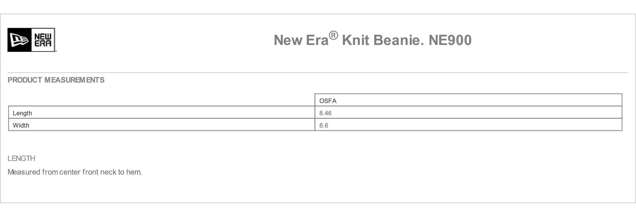The height and width of the screenshot is (210, 636).
Task: Click the NE900 style number in the title
Action: coord(450,40)
